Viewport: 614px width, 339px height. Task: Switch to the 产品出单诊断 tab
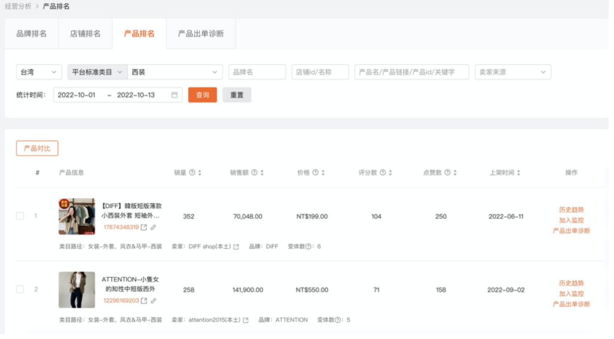click(x=201, y=34)
